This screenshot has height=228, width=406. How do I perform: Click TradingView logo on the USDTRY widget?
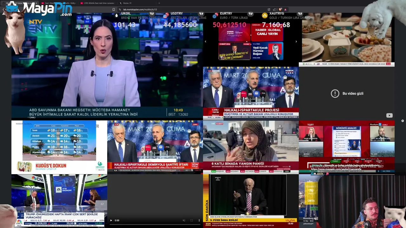[201, 14]
